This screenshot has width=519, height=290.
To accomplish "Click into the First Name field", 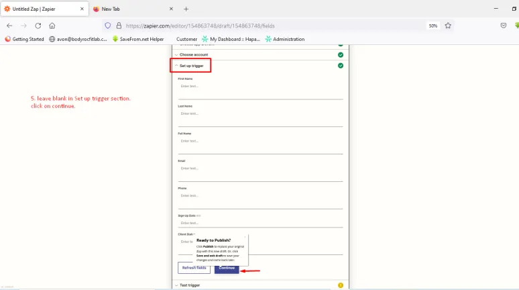I will coord(260,87).
